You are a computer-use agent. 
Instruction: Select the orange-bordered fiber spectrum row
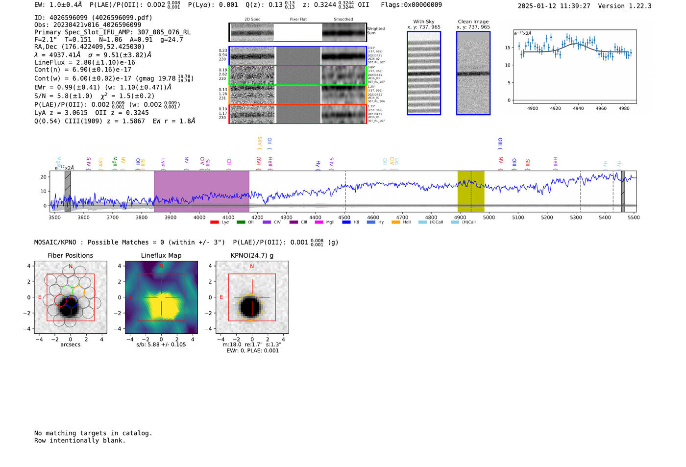[x=298, y=95]
